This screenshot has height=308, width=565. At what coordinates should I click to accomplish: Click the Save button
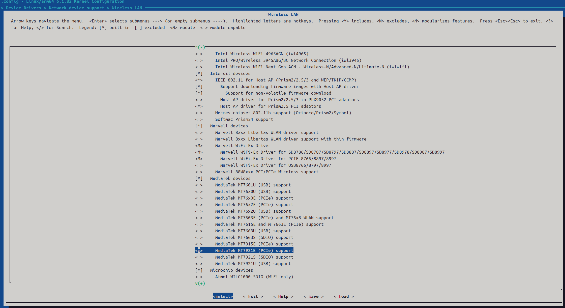point(314,296)
